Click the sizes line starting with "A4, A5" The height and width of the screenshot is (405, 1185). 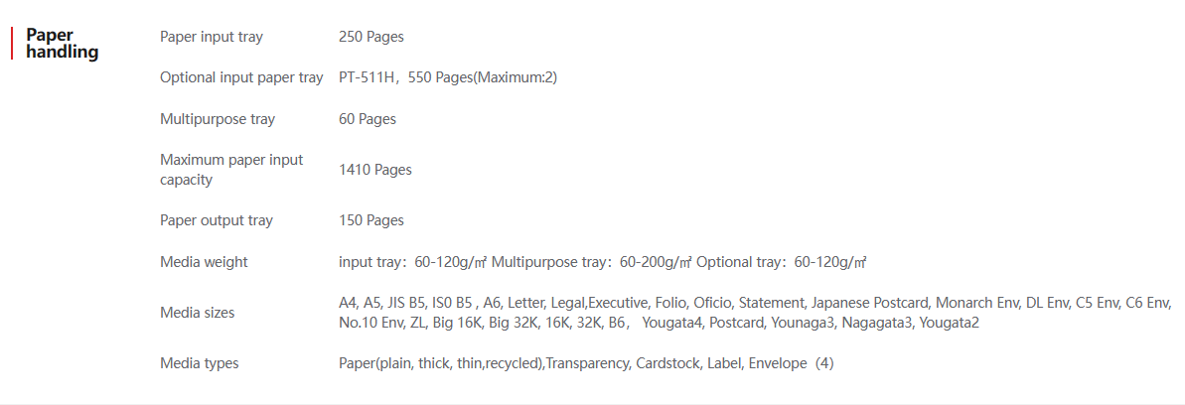pyautogui.click(x=755, y=303)
